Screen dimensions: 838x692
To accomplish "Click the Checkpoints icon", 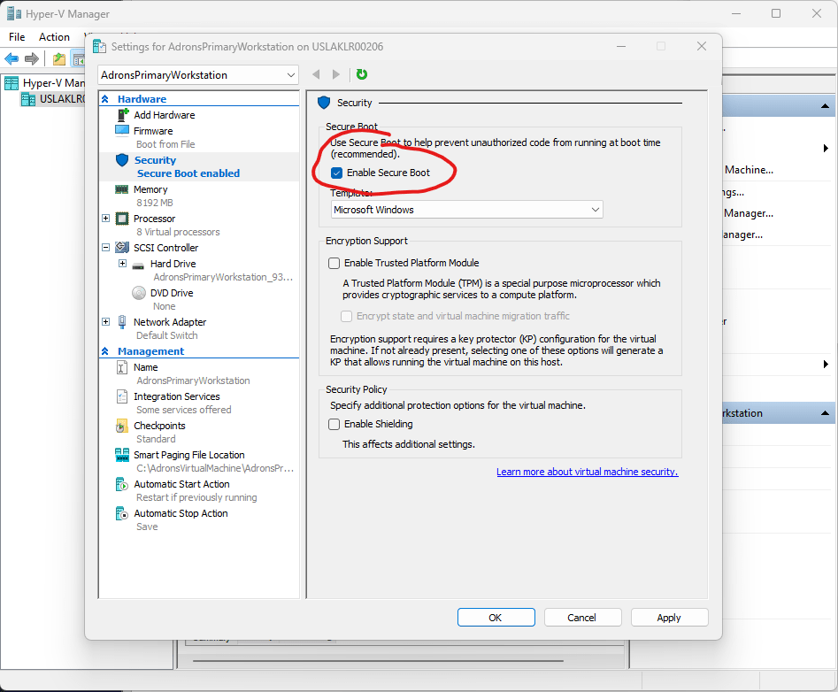I will (x=122, y=426).
